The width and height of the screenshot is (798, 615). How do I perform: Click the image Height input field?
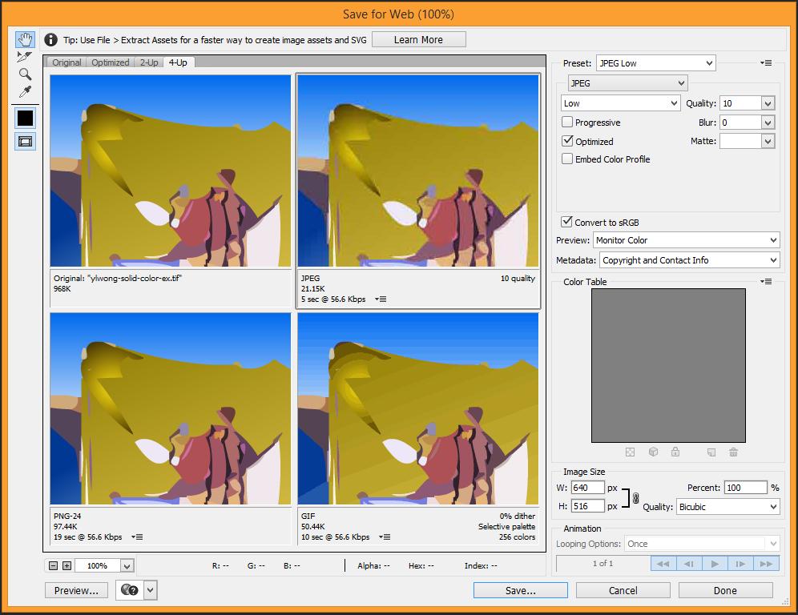point(588,506)
